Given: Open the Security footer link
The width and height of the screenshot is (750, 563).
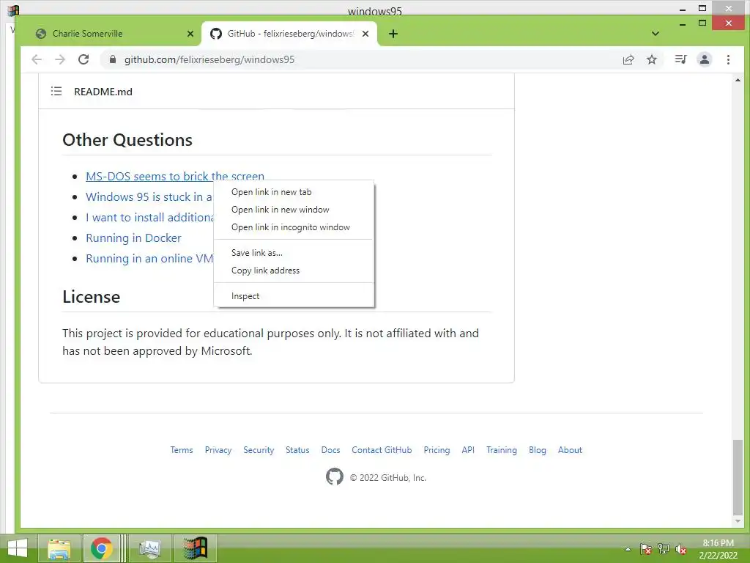Looking at the screenshot, I should click(x=259, y=450).
